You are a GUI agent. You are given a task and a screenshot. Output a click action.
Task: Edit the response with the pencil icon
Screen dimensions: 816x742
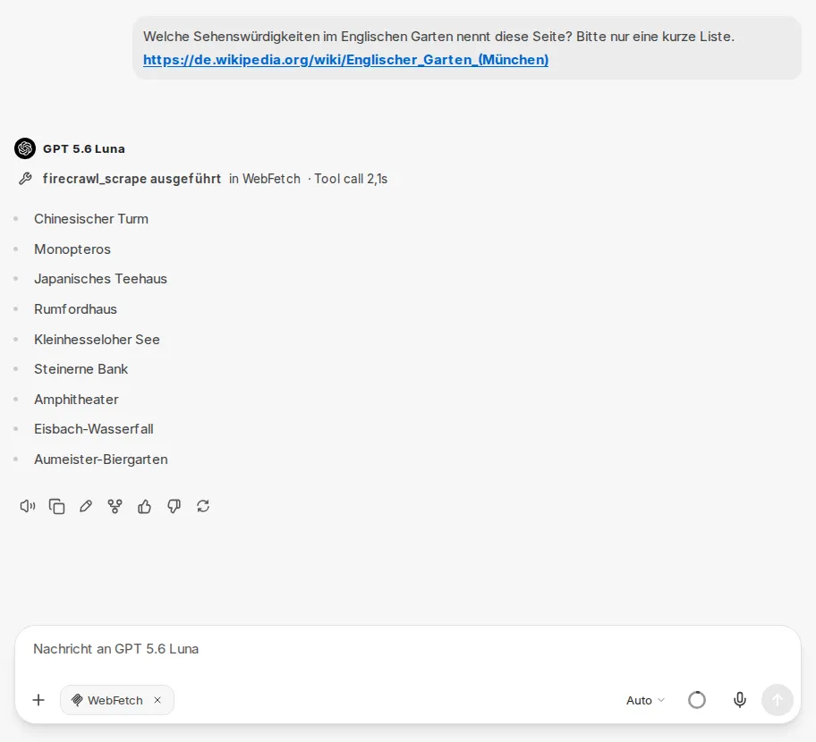[x=86, y=506]
